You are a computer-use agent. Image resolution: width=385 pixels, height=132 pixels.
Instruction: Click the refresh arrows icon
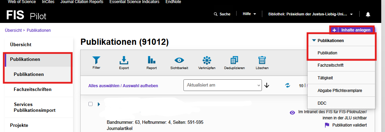click(x=288, y=85)
